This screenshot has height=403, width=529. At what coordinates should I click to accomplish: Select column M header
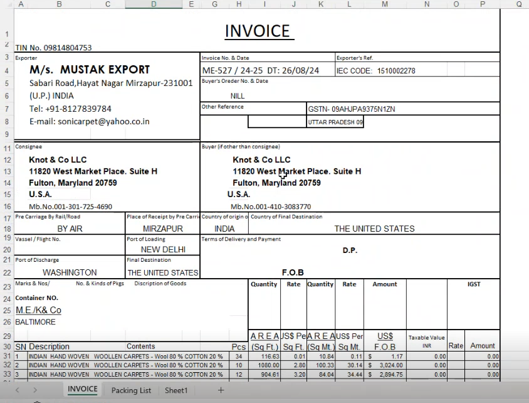click(384, 4)
